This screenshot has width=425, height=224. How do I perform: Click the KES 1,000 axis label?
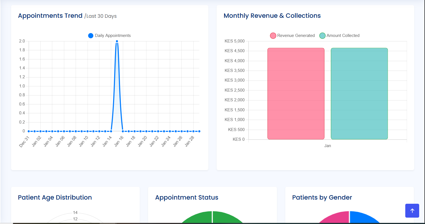tap(235, 120)
